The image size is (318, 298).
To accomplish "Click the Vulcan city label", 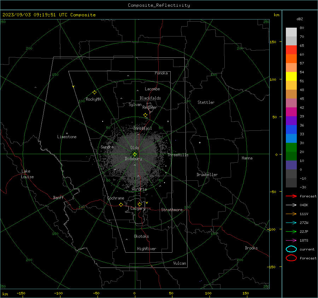I will click(x=180, y=263).
